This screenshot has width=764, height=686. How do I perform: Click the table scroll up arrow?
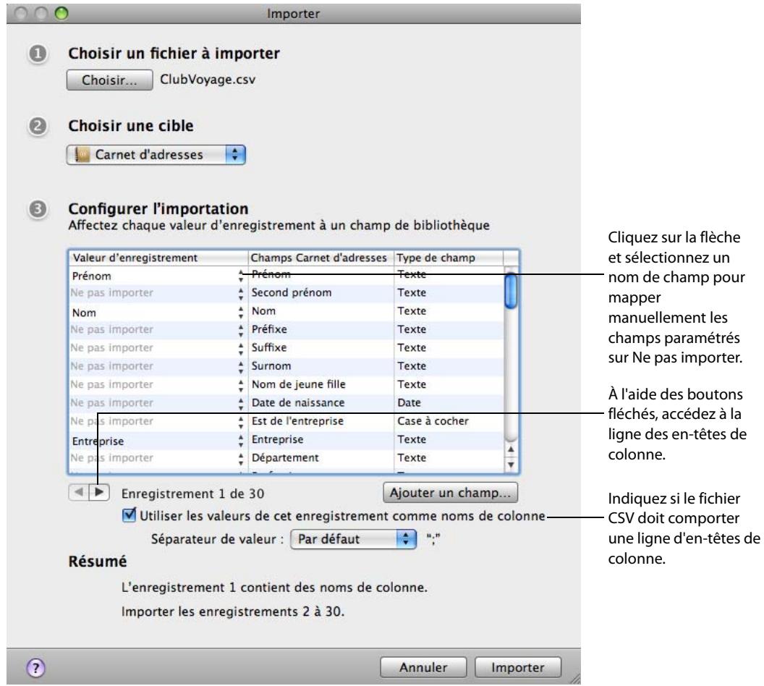click(511, 449)
